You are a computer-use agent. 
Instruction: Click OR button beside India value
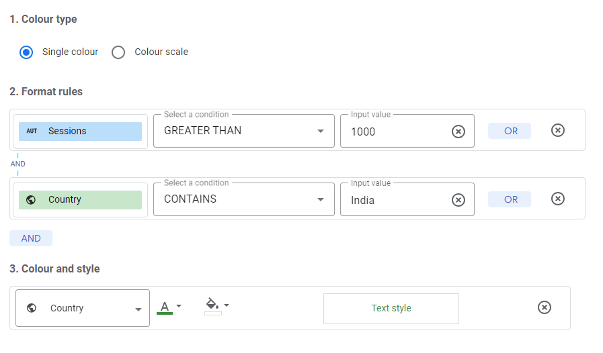point(510,199)
